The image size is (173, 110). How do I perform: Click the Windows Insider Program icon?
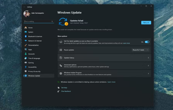61,74
